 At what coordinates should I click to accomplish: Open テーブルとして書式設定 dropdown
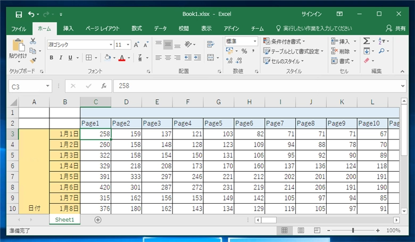click(x=294, y=51)
